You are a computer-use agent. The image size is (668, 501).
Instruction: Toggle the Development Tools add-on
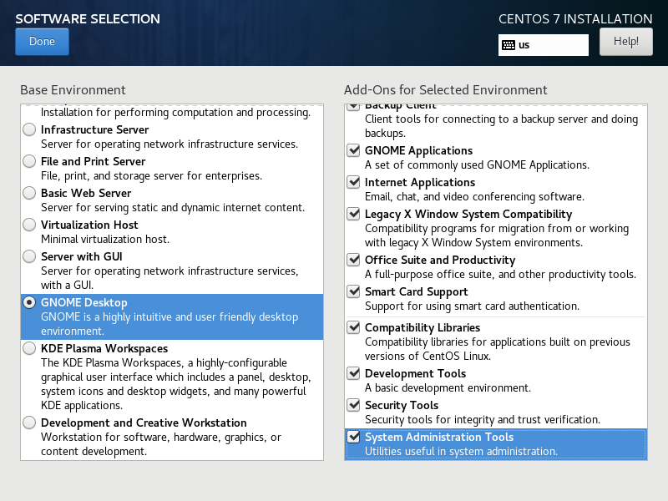[353, 372]
